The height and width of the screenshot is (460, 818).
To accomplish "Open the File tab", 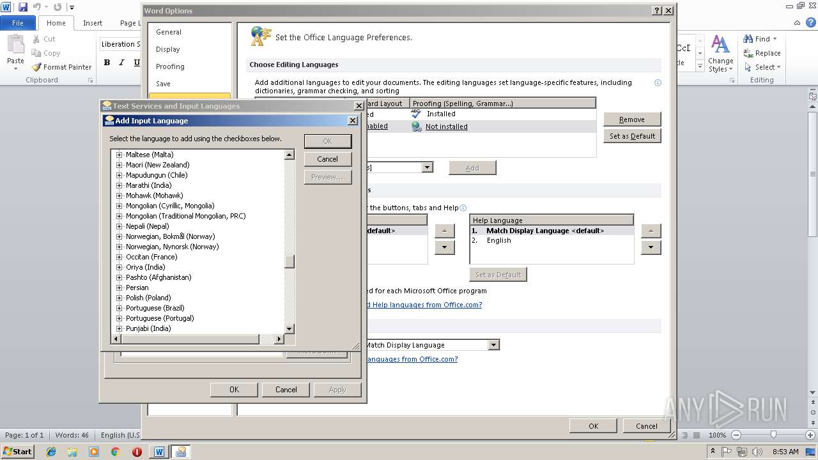I will pos(18,23).
